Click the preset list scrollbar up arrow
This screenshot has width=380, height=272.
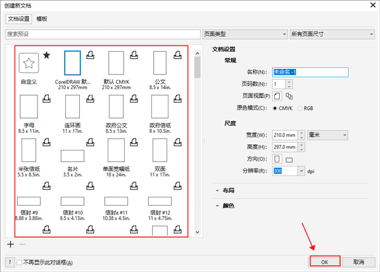click(x=197, y=53)
